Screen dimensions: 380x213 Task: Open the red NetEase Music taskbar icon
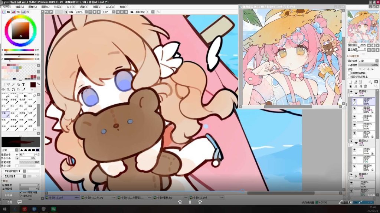[24, 209]
